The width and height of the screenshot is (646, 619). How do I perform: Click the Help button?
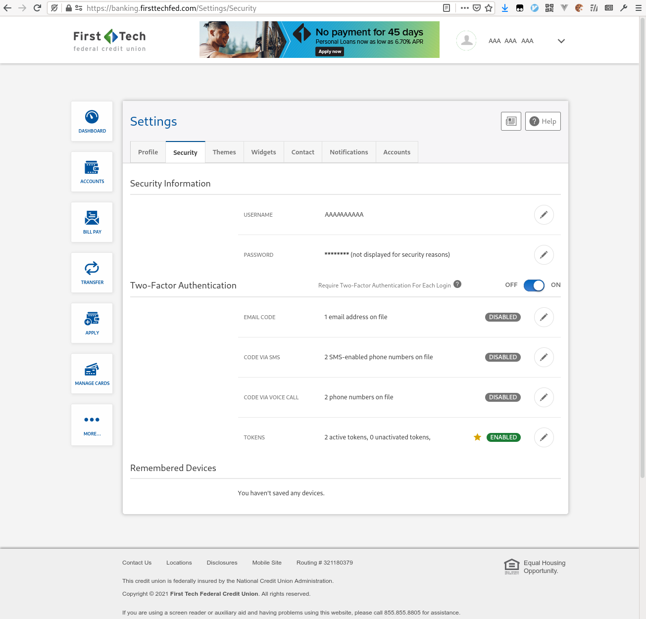[x=543, y=121]
